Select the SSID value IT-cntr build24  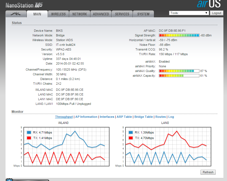pos(66,45)
